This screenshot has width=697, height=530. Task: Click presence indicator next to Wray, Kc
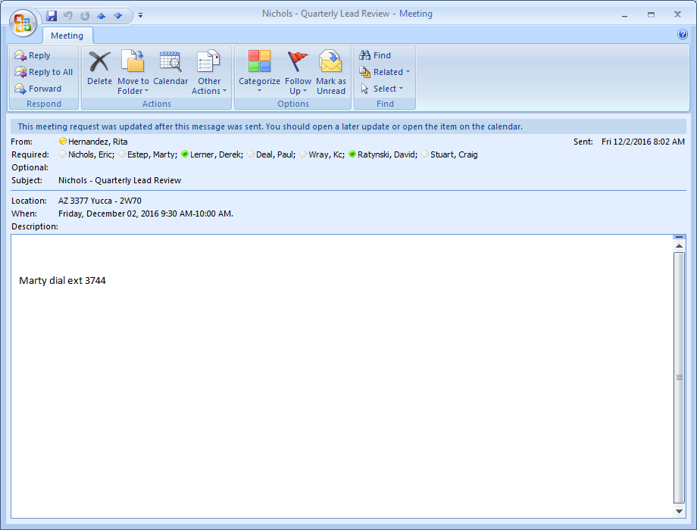pyautogui.click(x=303, y=154)
